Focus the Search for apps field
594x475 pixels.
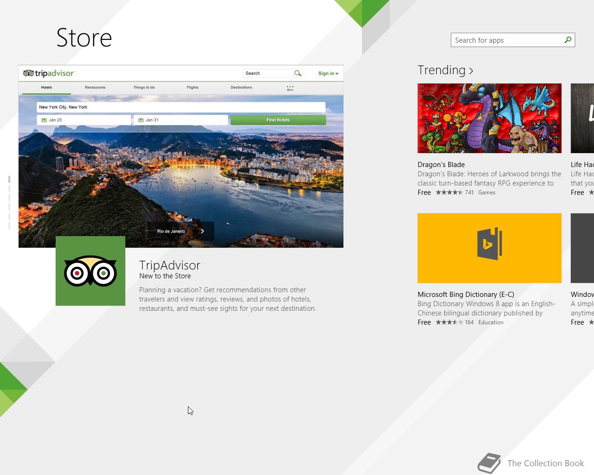[513, 40]
